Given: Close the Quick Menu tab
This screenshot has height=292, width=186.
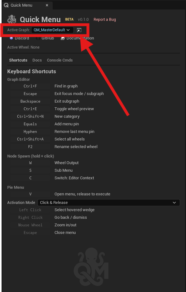Looking at the screenshot, I should (47, 5).
